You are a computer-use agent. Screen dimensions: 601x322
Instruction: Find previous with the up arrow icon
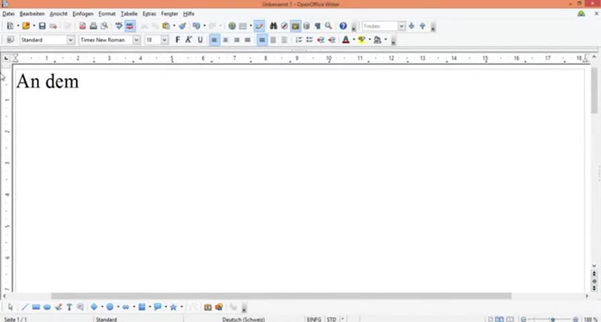tap(423, 26)
